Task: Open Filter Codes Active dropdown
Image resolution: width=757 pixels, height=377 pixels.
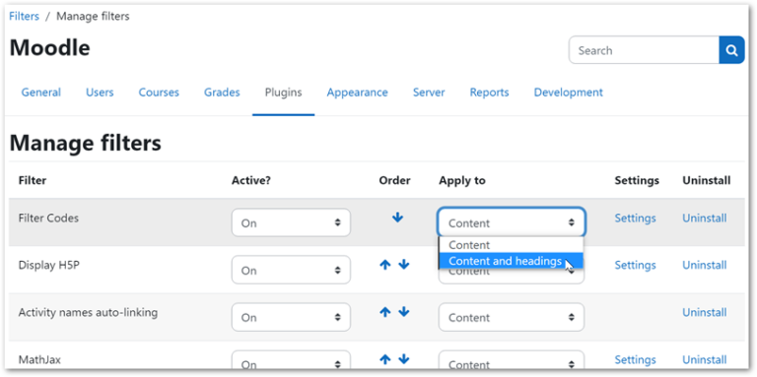Action: click(x=291, y=222)
